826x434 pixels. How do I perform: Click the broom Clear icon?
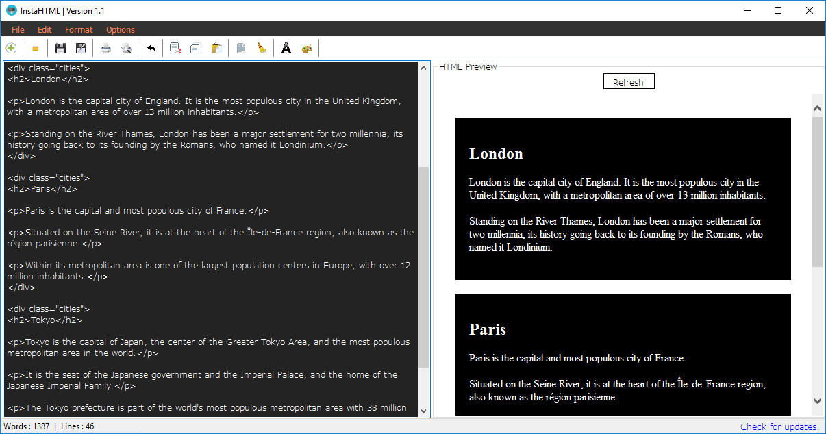click(262, 48)
